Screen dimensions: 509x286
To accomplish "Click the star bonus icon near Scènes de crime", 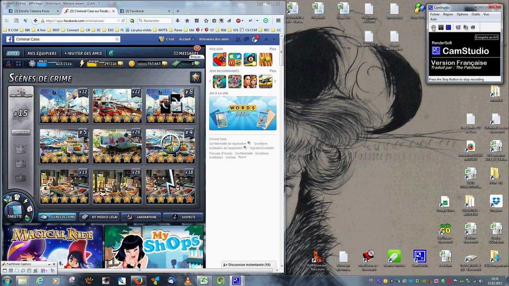I will (x=195, y=77).
